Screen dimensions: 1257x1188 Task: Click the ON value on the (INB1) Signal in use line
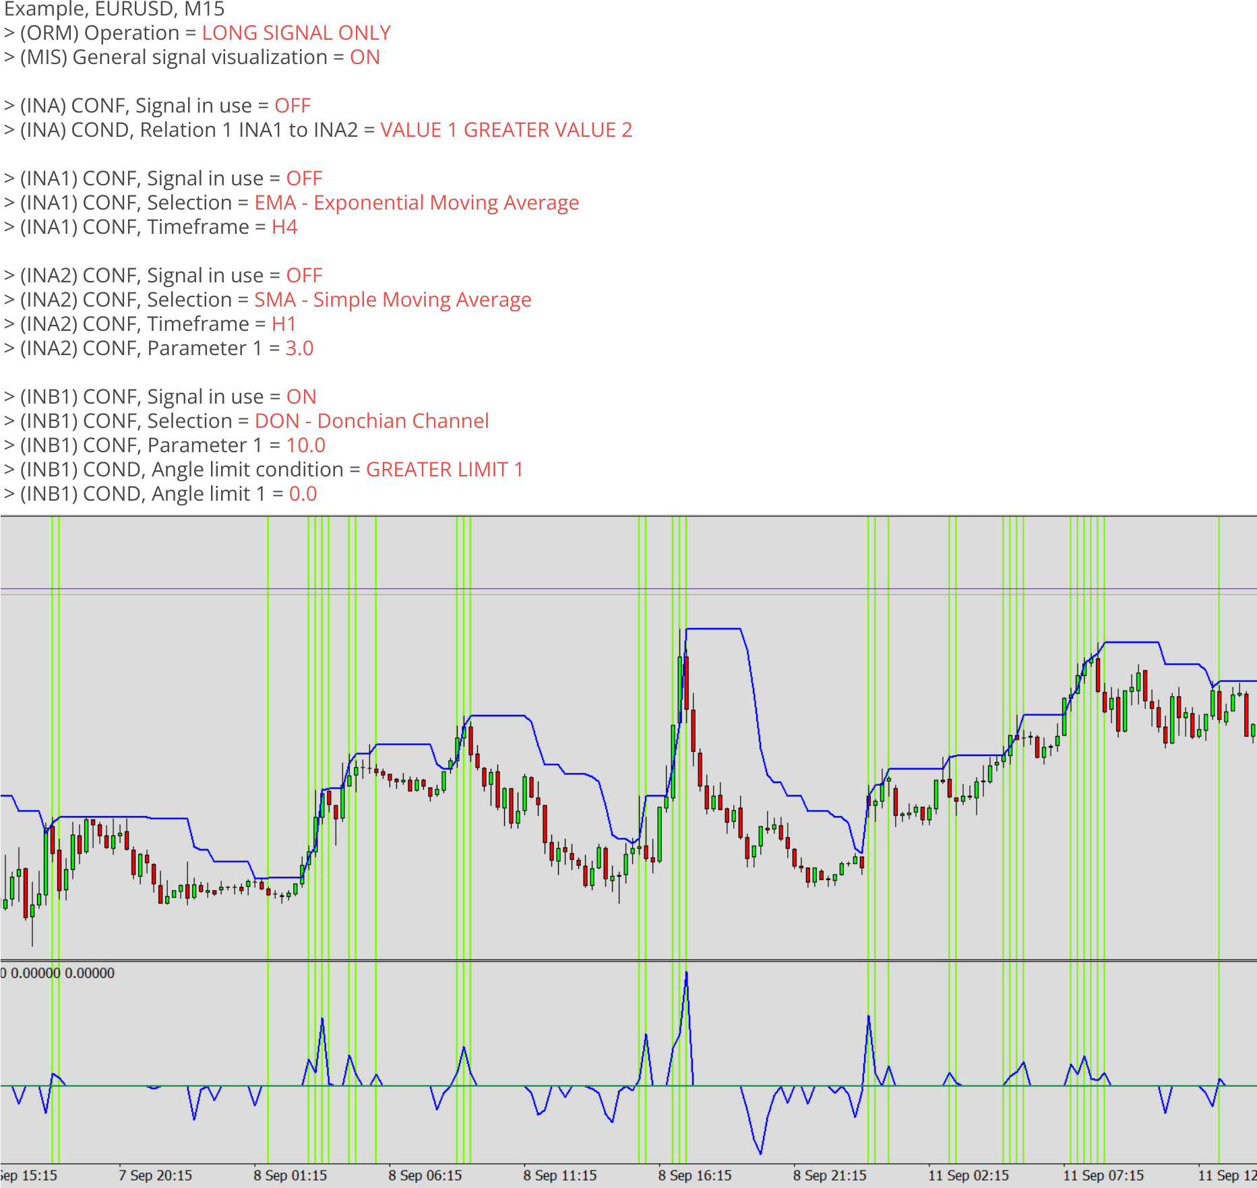(301, 397)
